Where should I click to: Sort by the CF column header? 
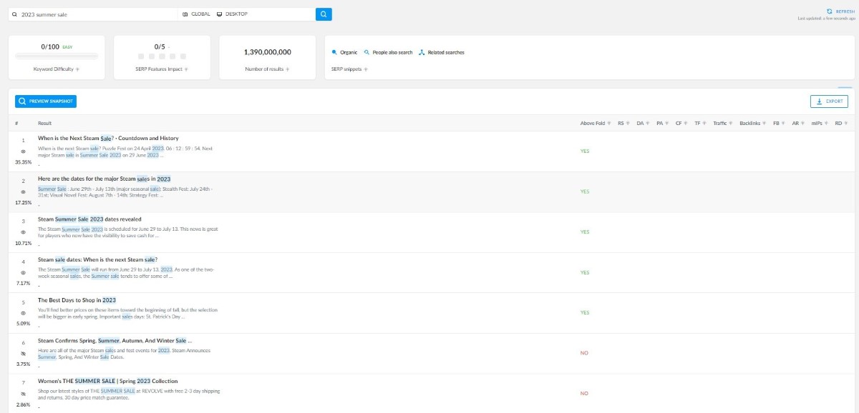[681, 123]
